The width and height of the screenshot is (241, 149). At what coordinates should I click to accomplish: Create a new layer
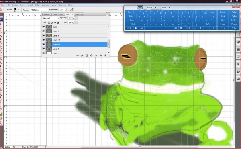pyautogui.click(x=101, y=55)
